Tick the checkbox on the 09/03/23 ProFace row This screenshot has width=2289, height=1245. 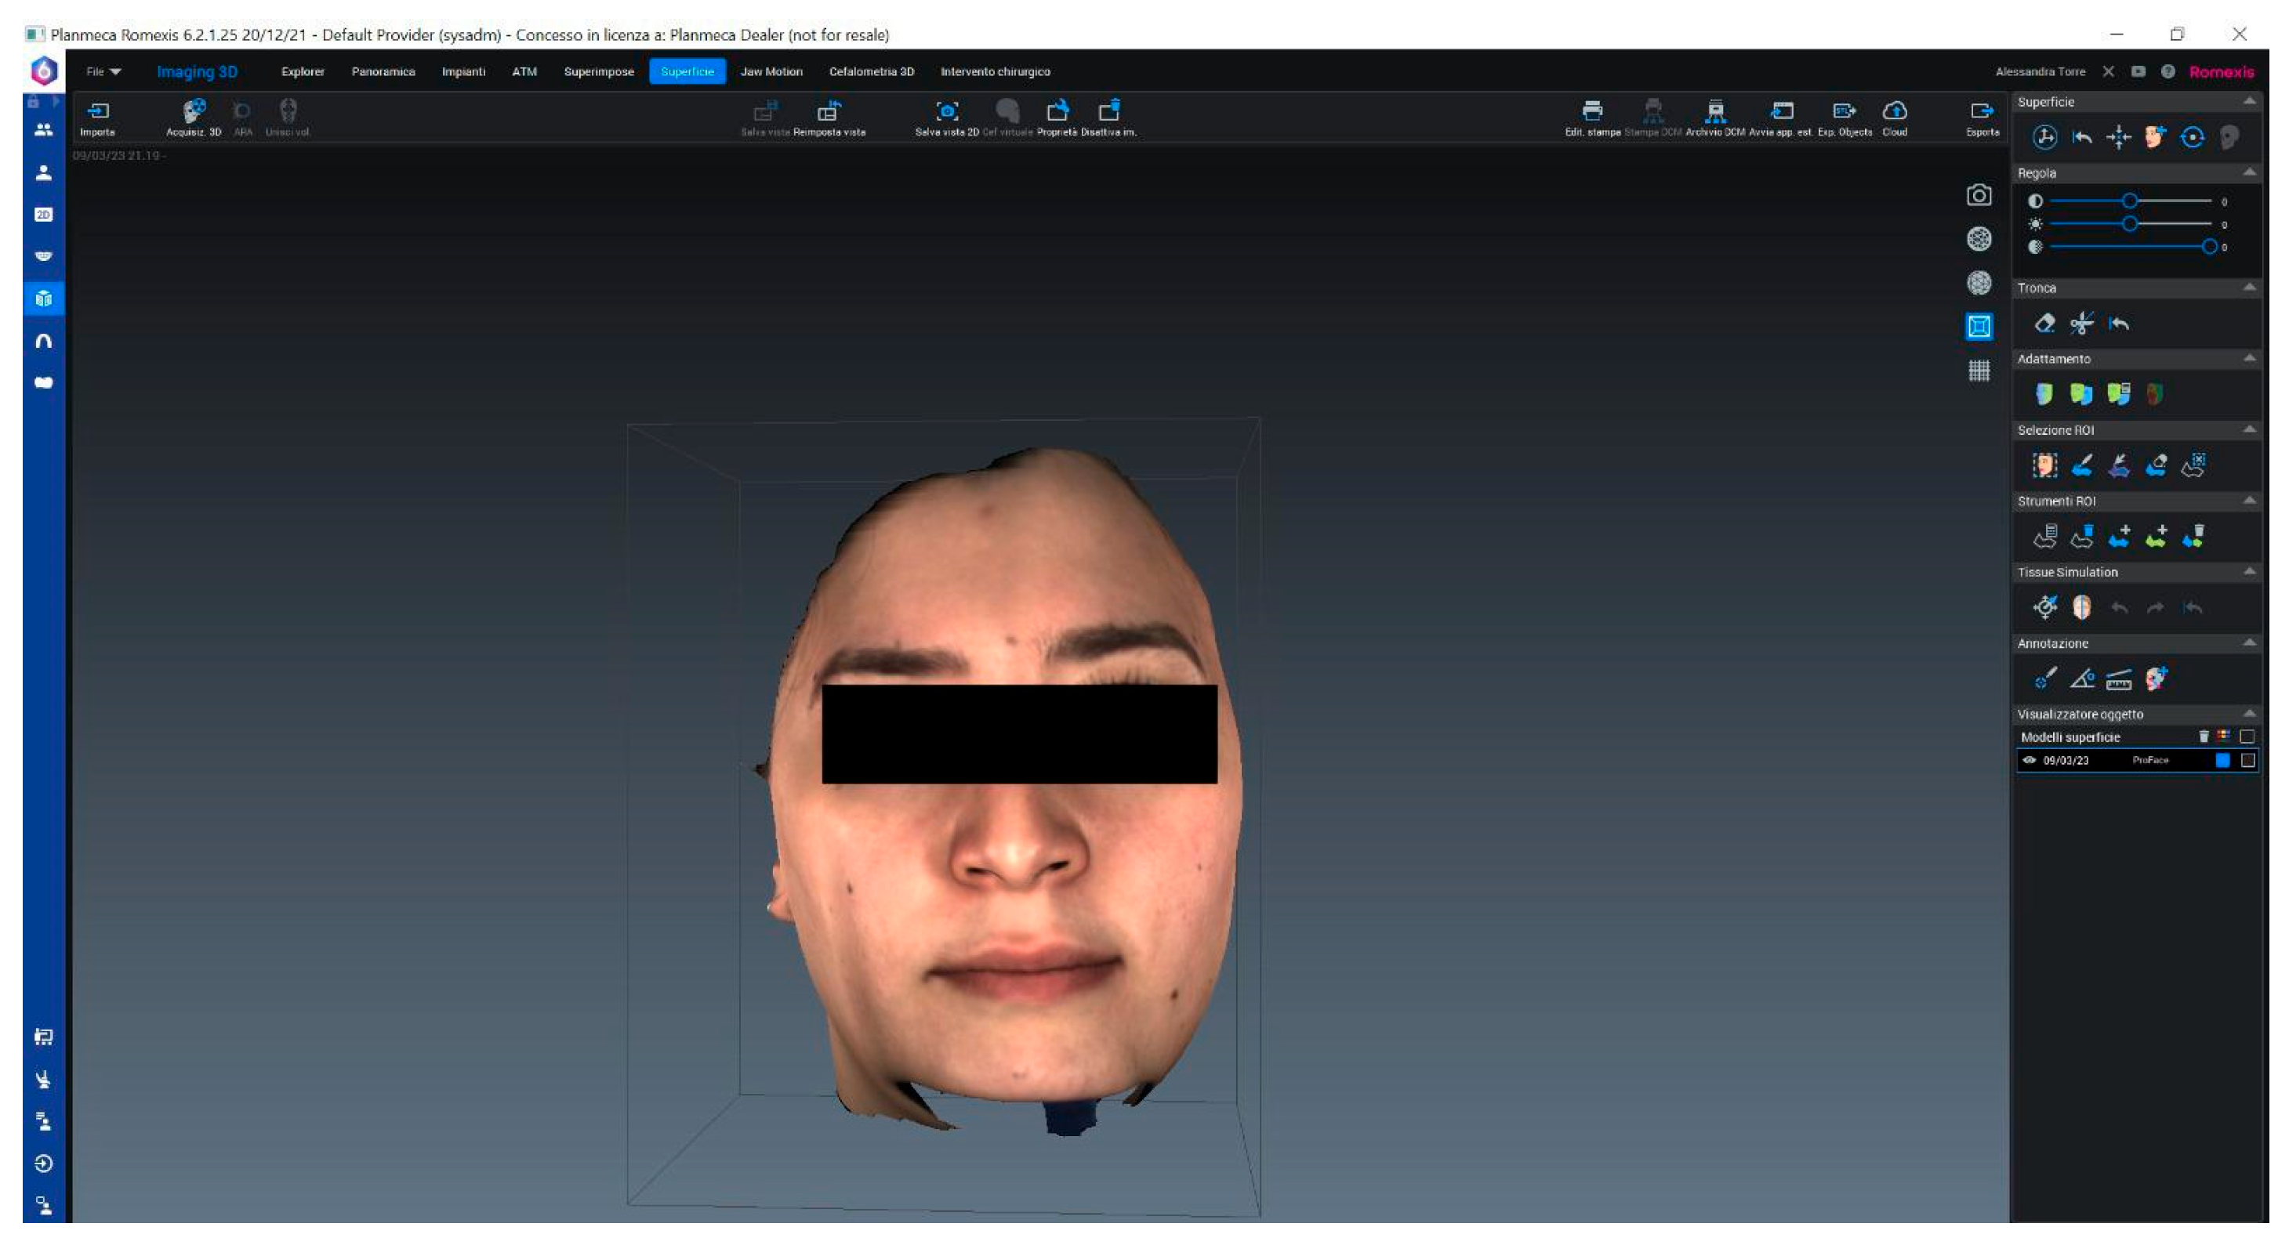[x=2247, y=760]
